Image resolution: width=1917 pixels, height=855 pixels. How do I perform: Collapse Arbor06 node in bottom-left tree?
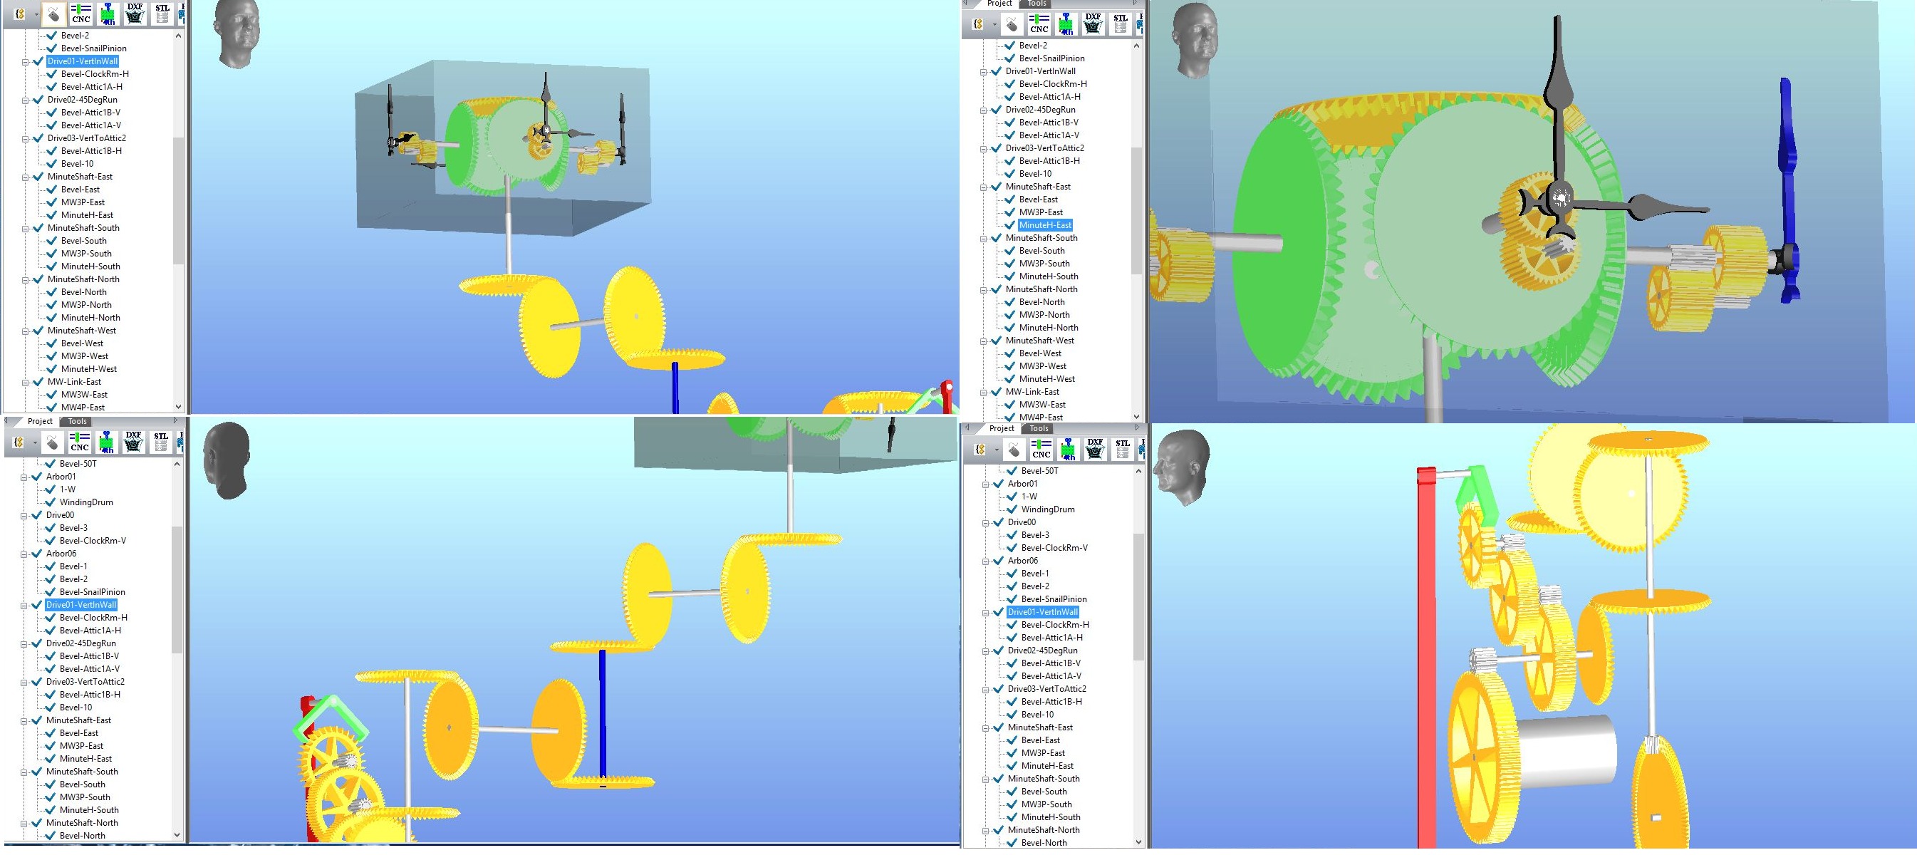pos(24,554)
